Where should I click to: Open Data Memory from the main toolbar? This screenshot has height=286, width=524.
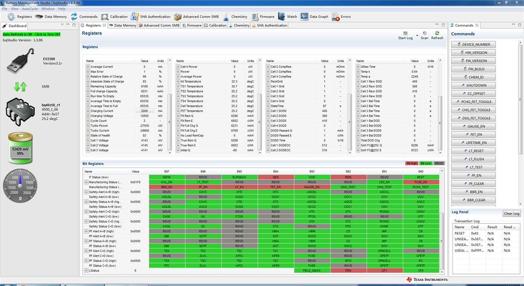(x=51, y=17)
